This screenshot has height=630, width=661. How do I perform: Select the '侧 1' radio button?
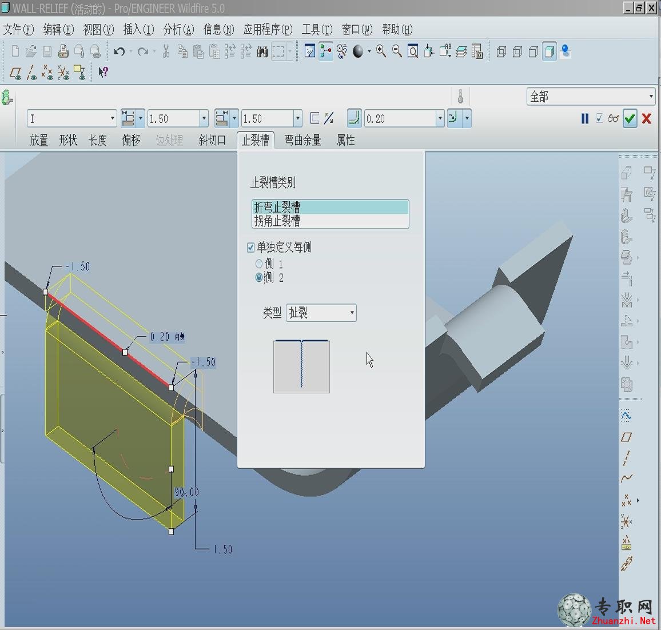[259, 264]
